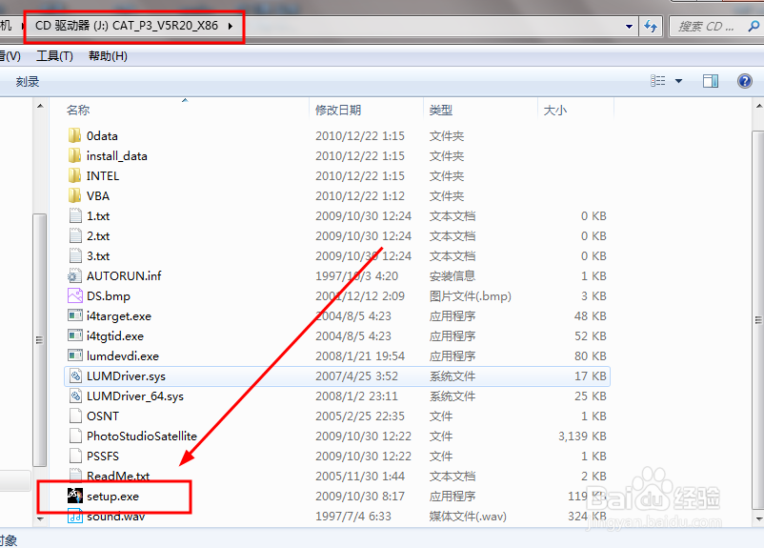Click file list scrollbar up arrow
Screen dimensions: 764x548
click(758, 105)
